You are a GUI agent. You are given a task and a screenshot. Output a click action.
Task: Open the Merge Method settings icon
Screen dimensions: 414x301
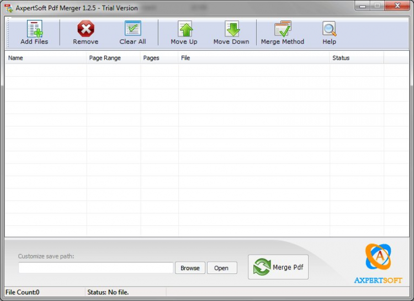point(283,29)
